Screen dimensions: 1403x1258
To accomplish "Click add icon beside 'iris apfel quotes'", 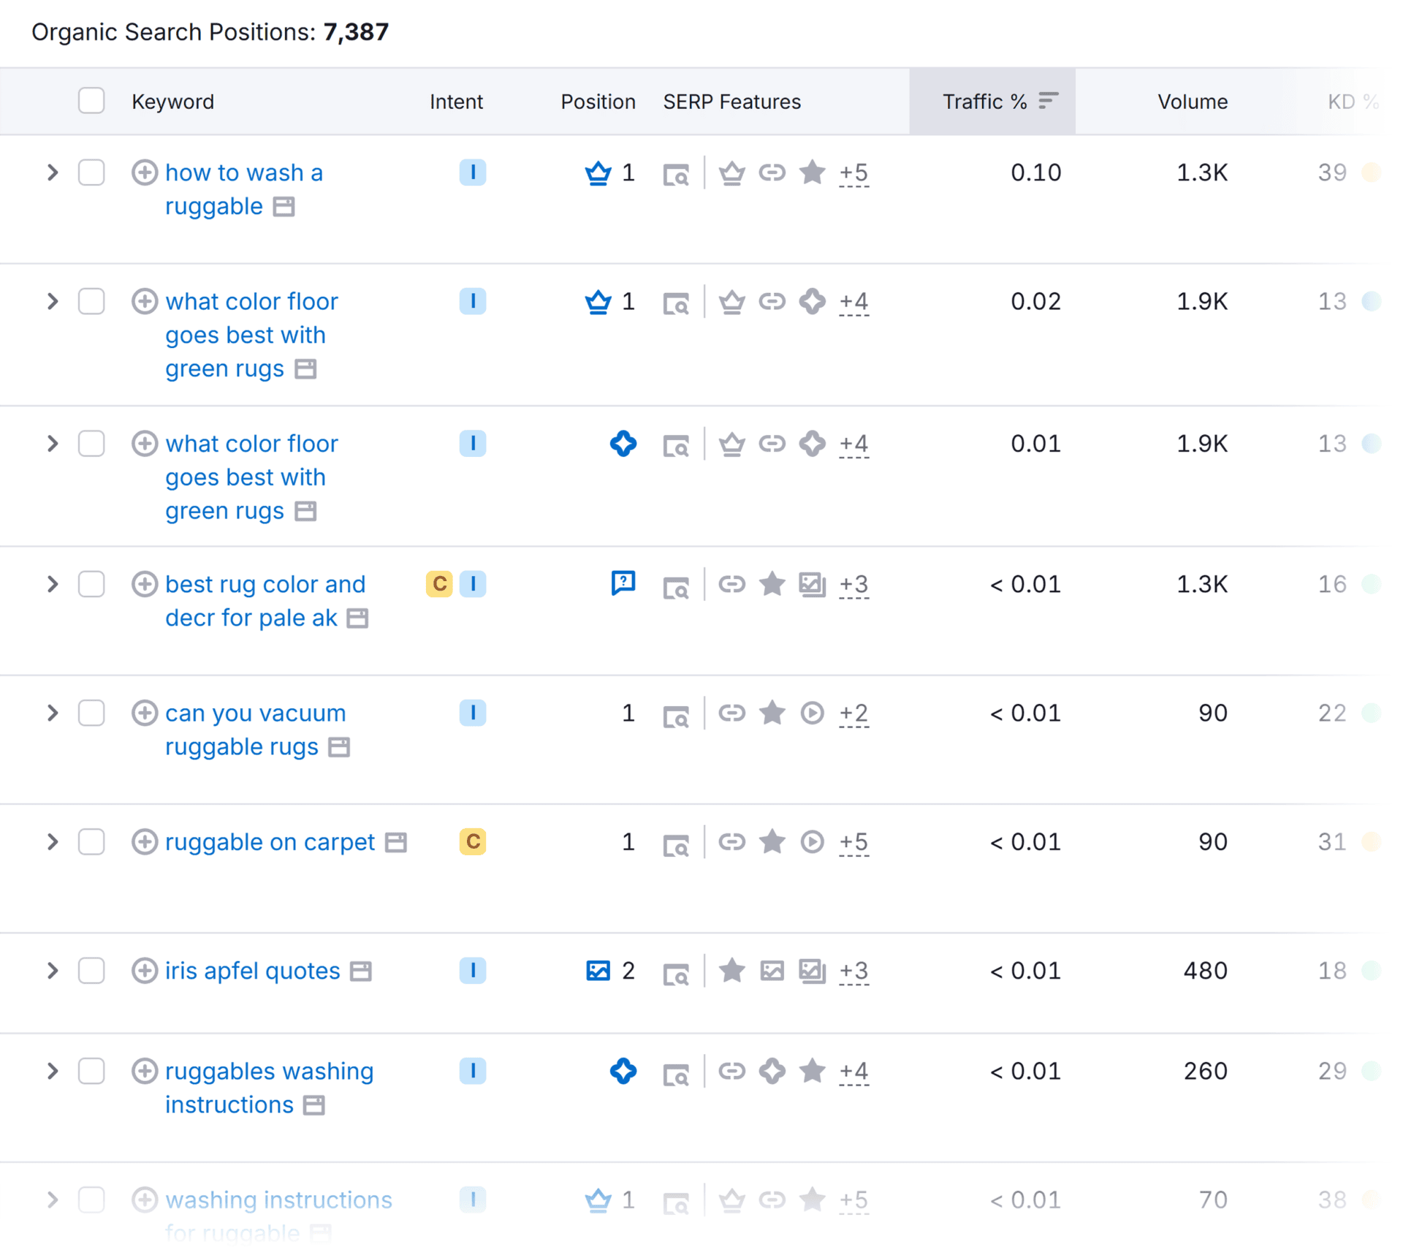I will click(x=144, y=971).
